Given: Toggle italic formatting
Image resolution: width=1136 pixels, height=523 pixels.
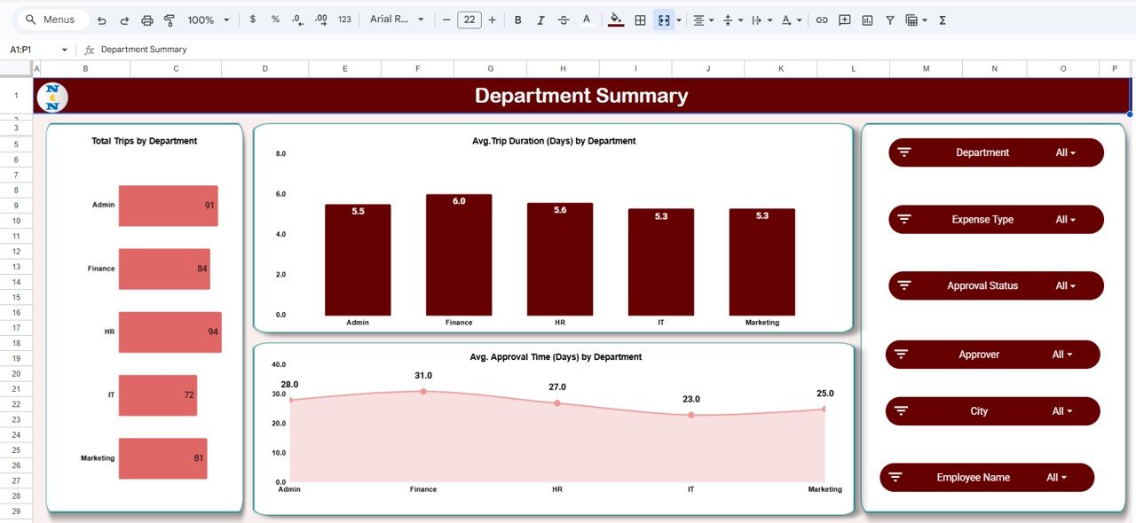Looking at the screenshot, I should pos(540,20).
